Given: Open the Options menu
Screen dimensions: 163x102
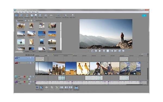Looking at the screenshot, I should tap(33, 12).
